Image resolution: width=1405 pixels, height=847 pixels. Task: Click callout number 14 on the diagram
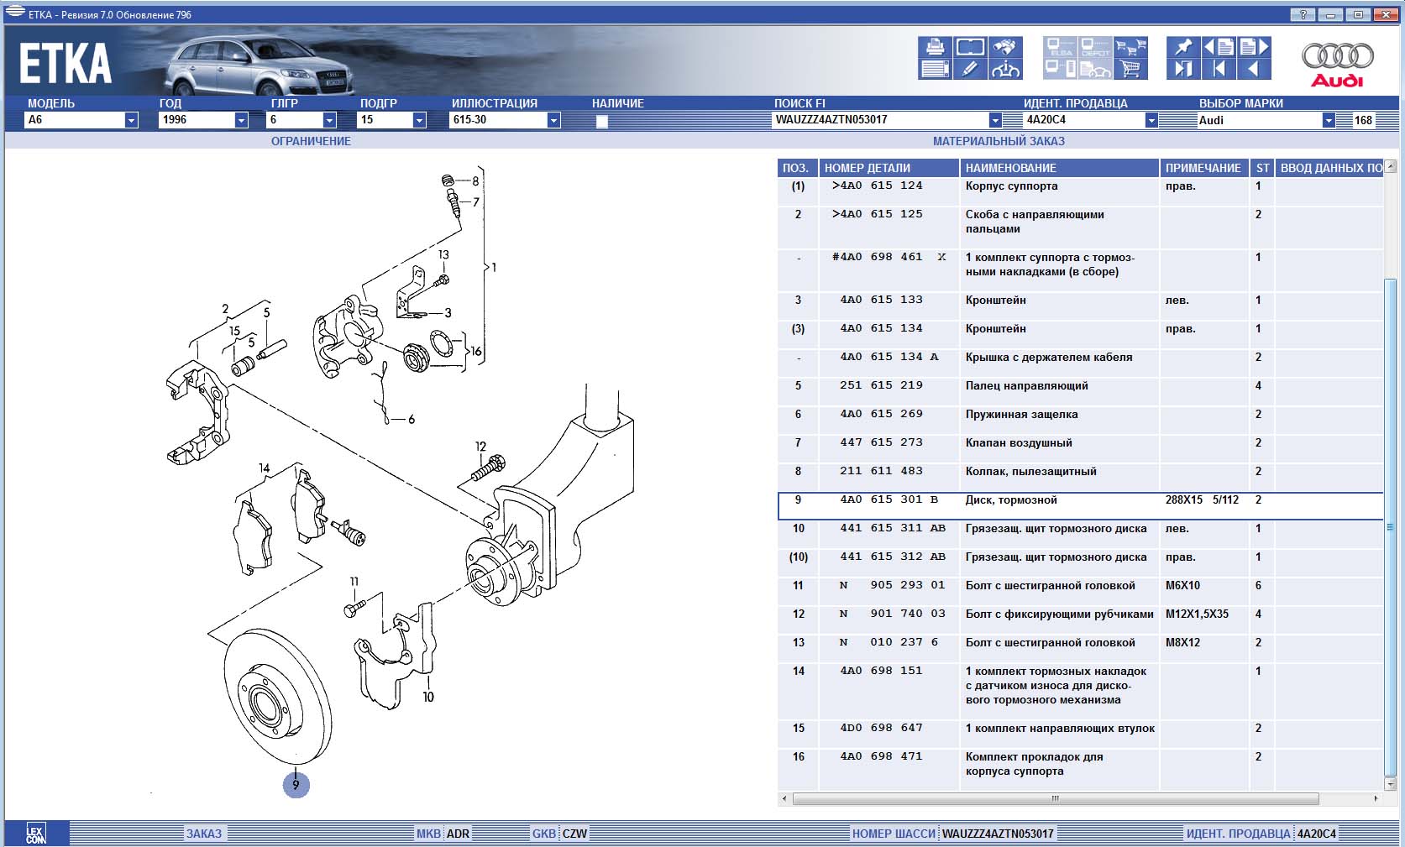click(265, 468)
